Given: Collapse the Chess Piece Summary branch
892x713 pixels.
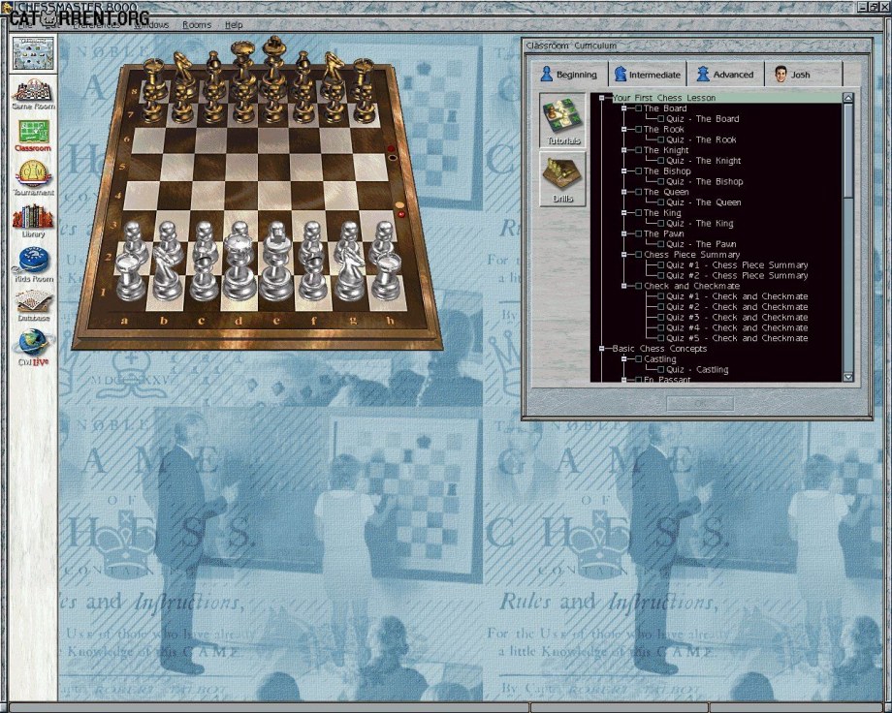Looking at the screenshot, I should [x=624, y=255].
